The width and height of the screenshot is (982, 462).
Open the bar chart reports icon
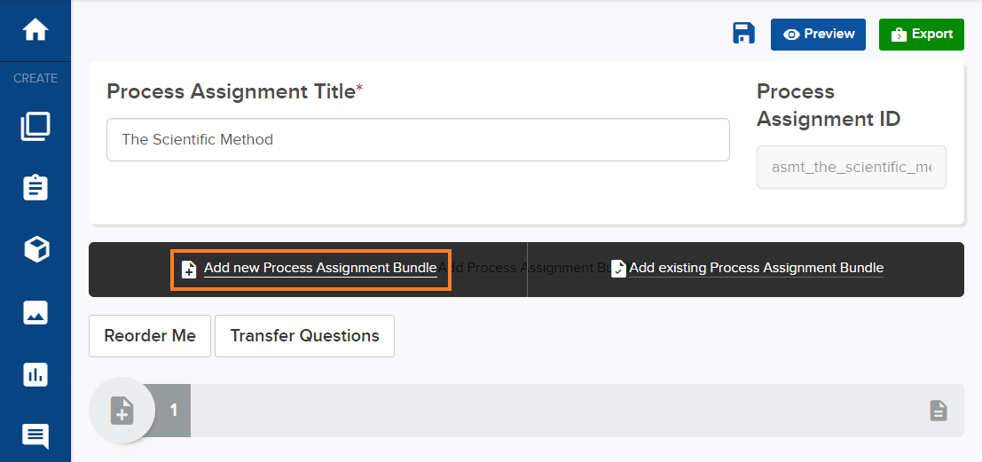click(35, 374)
